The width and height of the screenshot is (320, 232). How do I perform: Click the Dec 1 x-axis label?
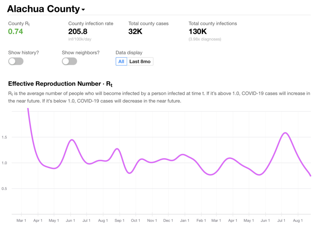click(x=168, y=221)
